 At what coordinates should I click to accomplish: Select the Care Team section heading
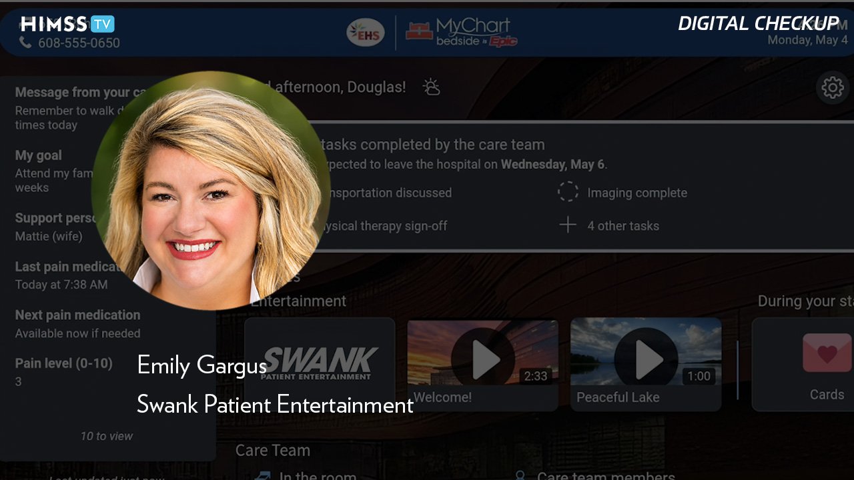click(273, 450)
